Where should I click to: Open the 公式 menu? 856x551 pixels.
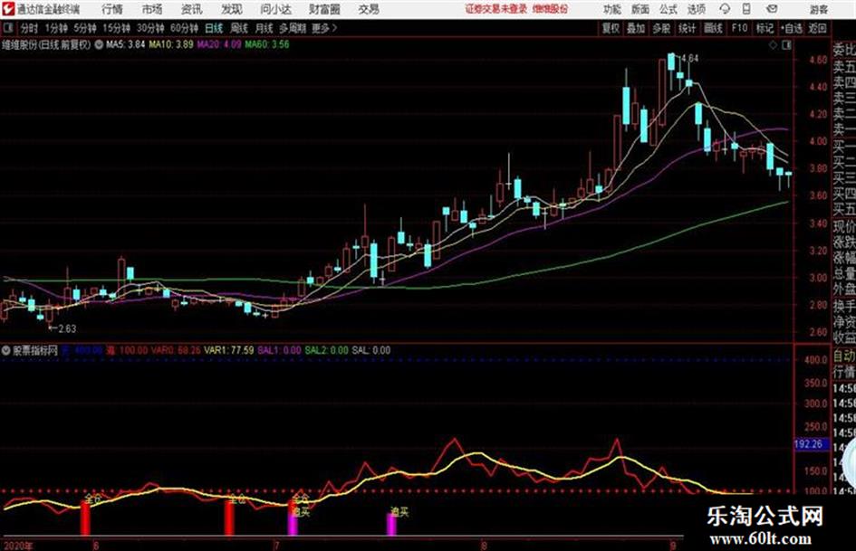[668, 9]
